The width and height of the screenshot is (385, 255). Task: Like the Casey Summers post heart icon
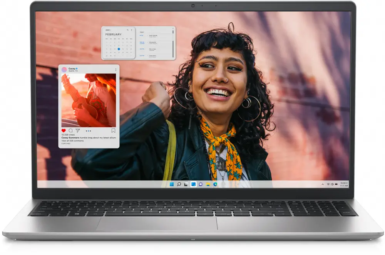pyautogui.click(x=63, y=130)
